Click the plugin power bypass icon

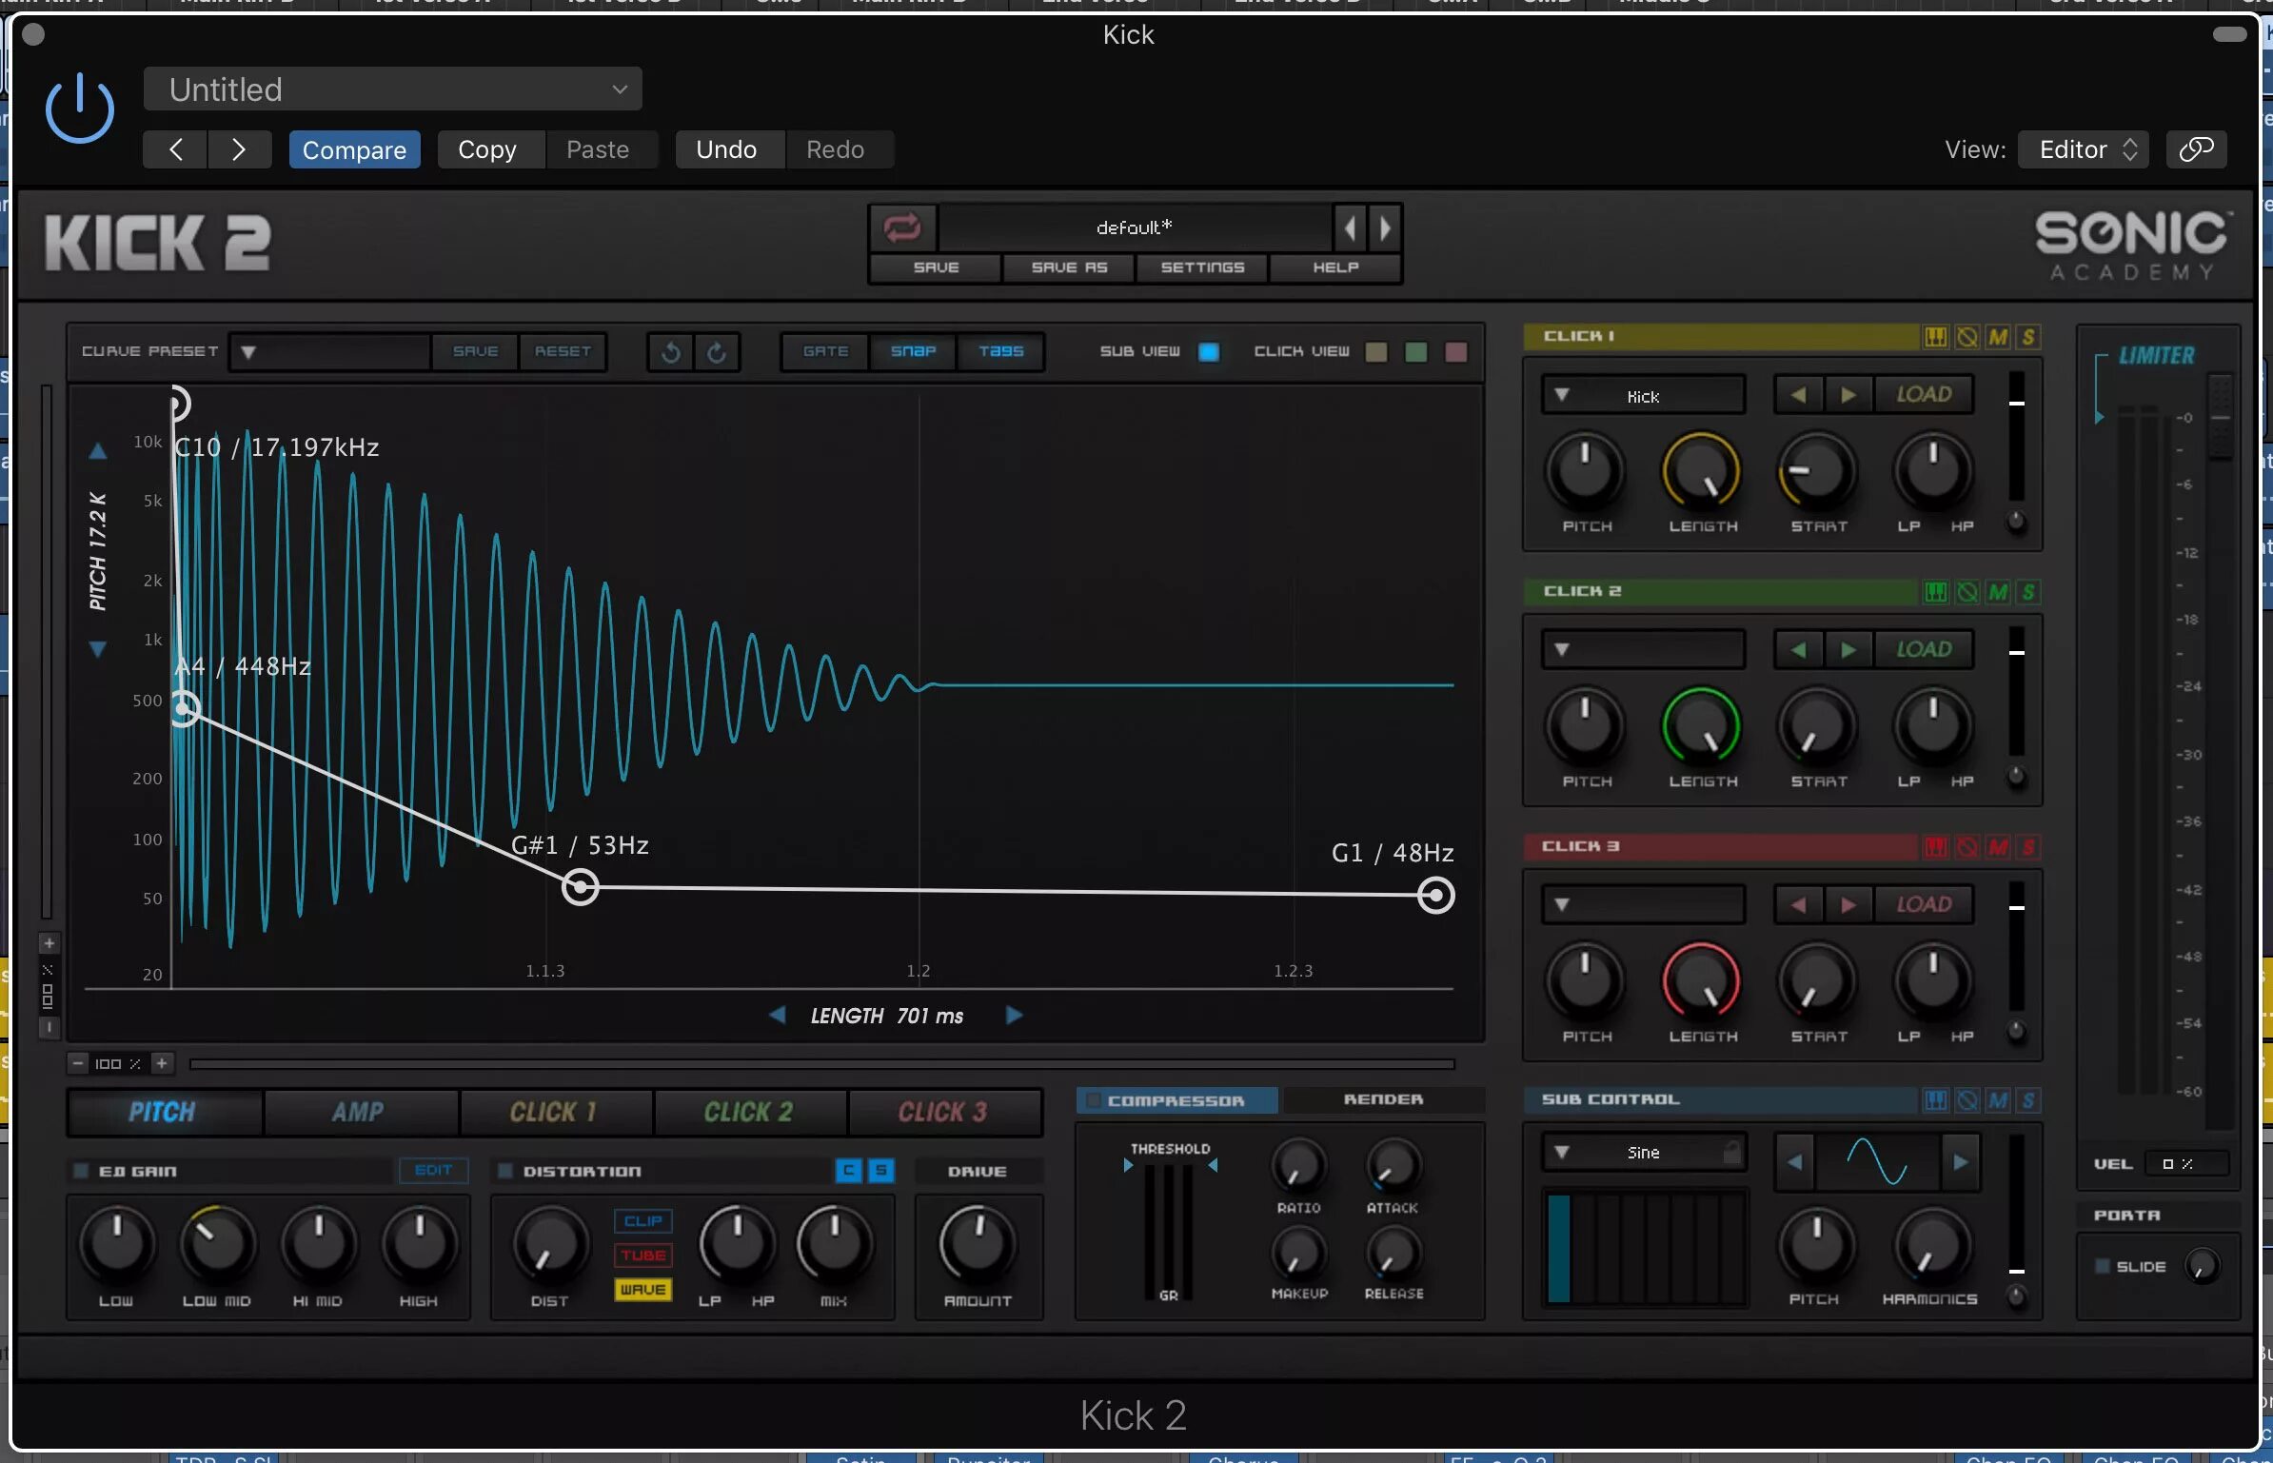[80, 108]
